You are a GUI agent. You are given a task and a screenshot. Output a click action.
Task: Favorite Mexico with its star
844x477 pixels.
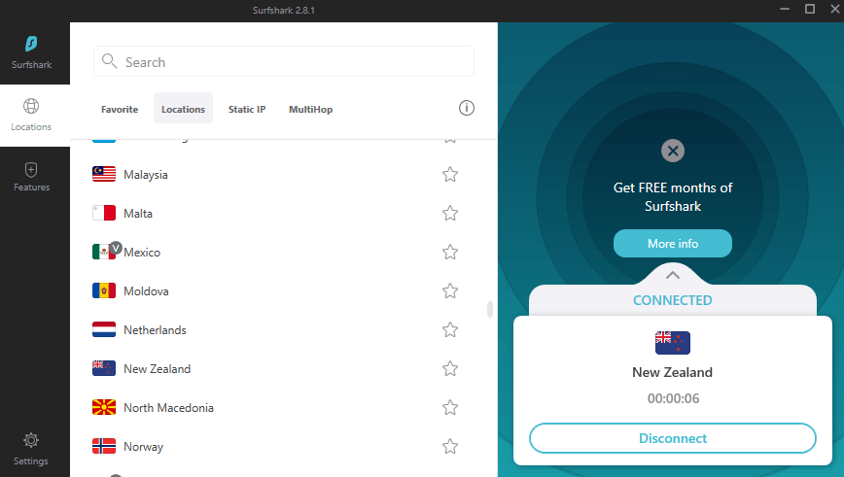pos(450,252)
